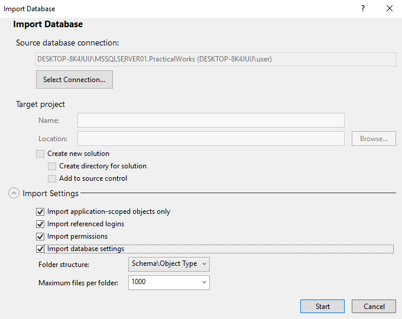This screenshot has width=402, height=319.
Task: Uncheck Import application-scoped objects only
Action: point(40,211)
